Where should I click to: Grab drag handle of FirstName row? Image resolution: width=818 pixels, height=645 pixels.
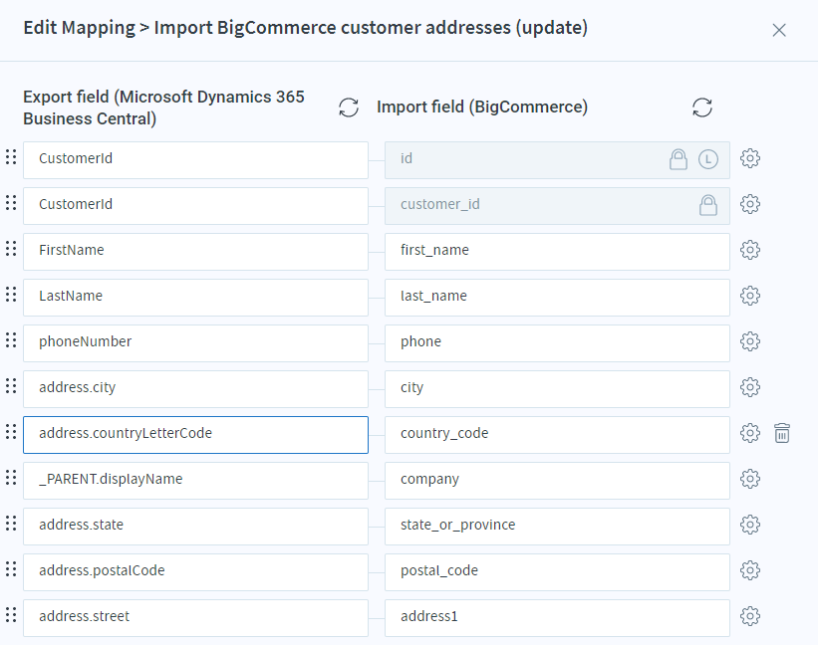point(11,249)
